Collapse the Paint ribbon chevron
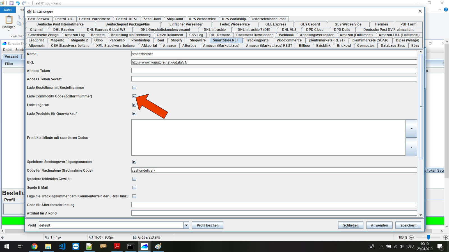 click(440, 10)
